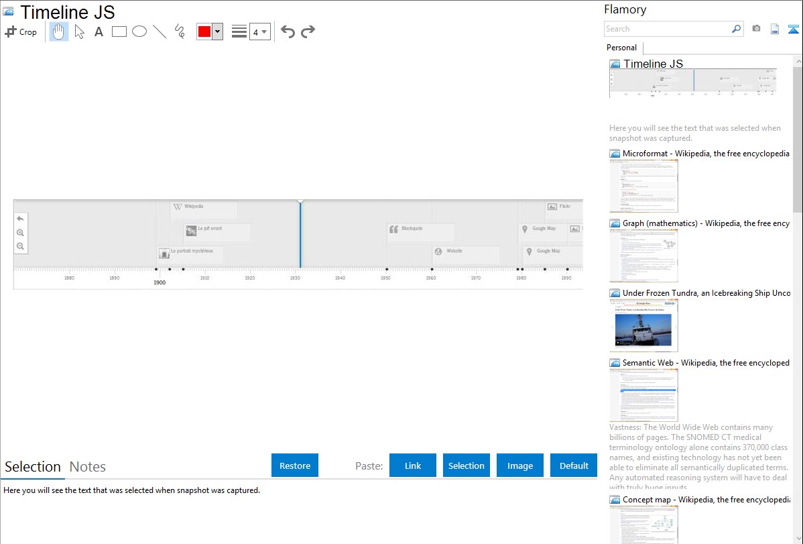Click the Paste Selection button

[x=466, y=465]
